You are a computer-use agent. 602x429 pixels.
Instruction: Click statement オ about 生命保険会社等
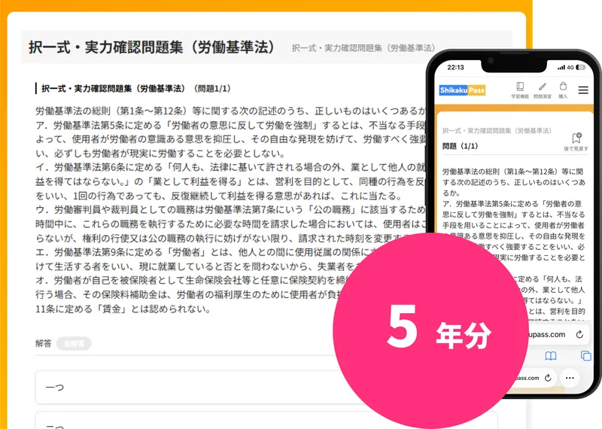click(x=192, y=294)
